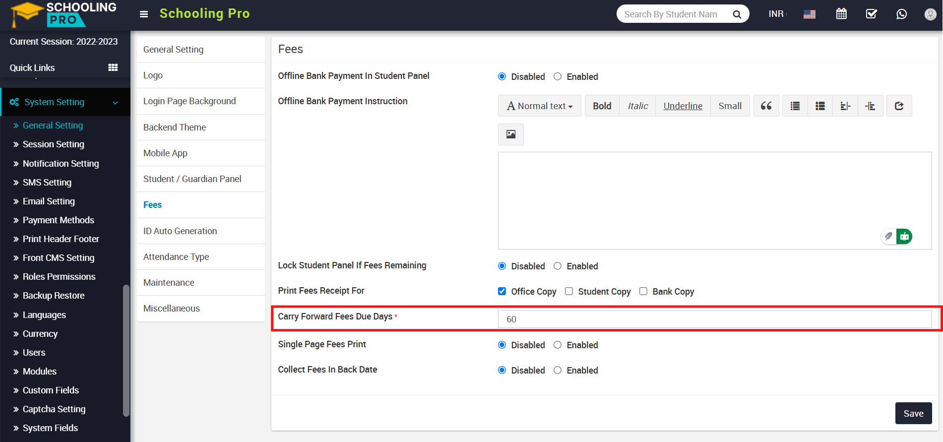
Task: Insert an unordered list in editor
Action: click(795, 106)
